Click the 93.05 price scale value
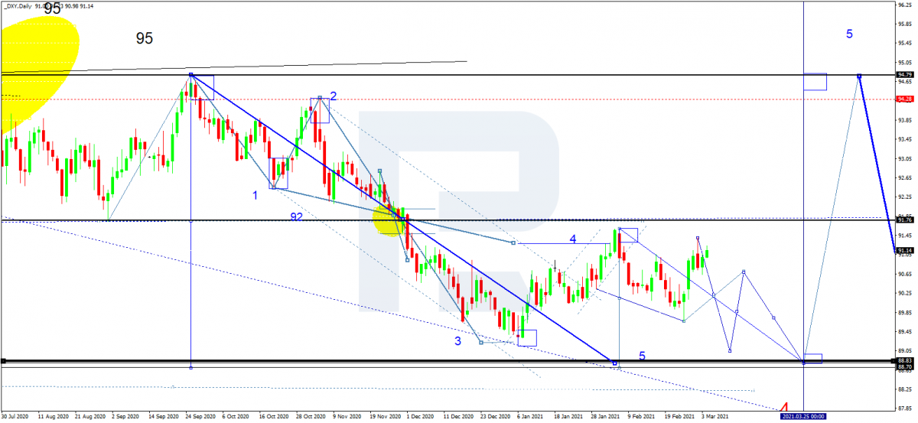Viewport: 918px width, 423px height. [904, 158]
